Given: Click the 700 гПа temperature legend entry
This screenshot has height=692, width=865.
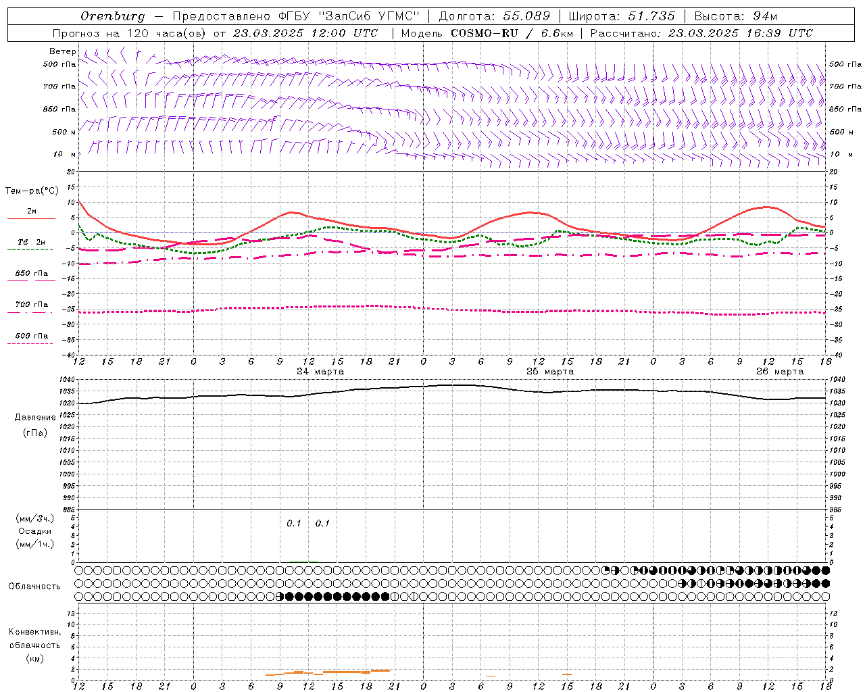Looking at the screenshot, I should [x=31, y=305].
